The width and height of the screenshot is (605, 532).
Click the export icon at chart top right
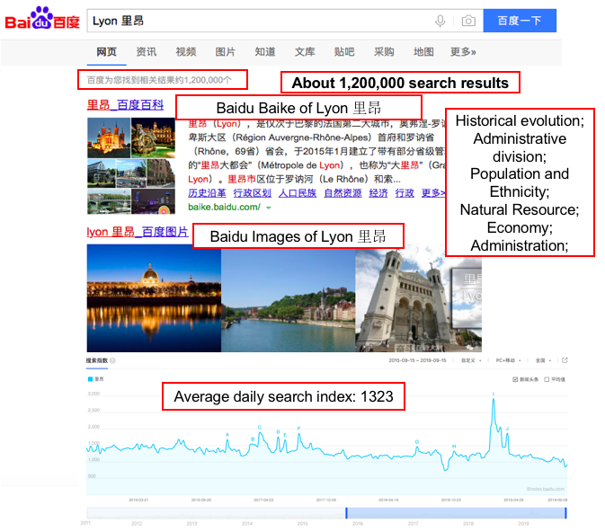click(x=565, y=360)
